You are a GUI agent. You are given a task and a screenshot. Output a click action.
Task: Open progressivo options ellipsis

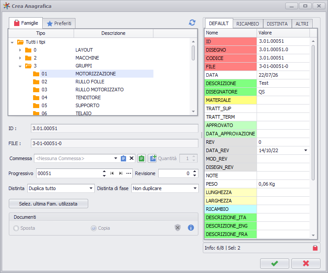129,173
